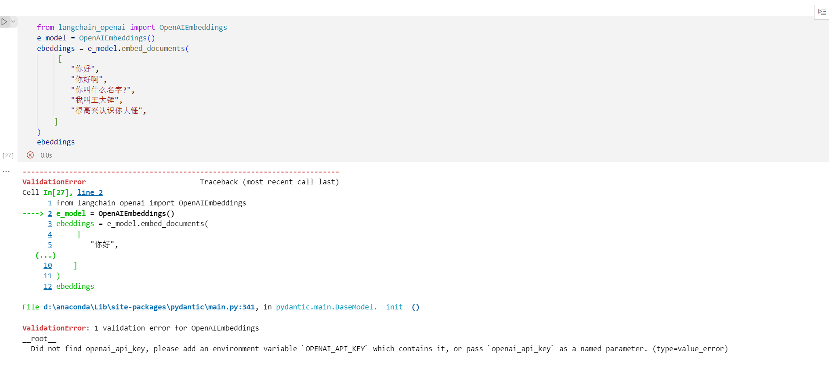Click the 0.0s execution time label
The image size is (829, 370).
(x=46, y=155)
